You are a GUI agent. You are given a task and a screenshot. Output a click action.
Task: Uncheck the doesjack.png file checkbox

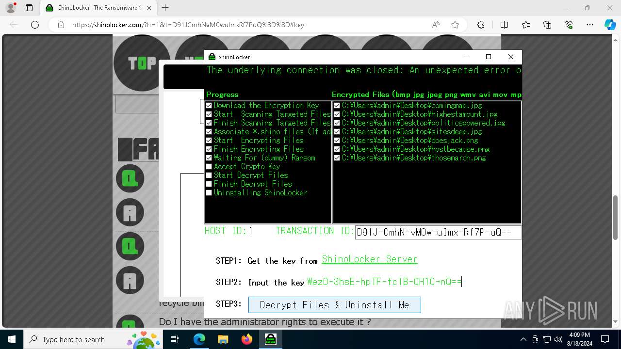tap(337, 140)
